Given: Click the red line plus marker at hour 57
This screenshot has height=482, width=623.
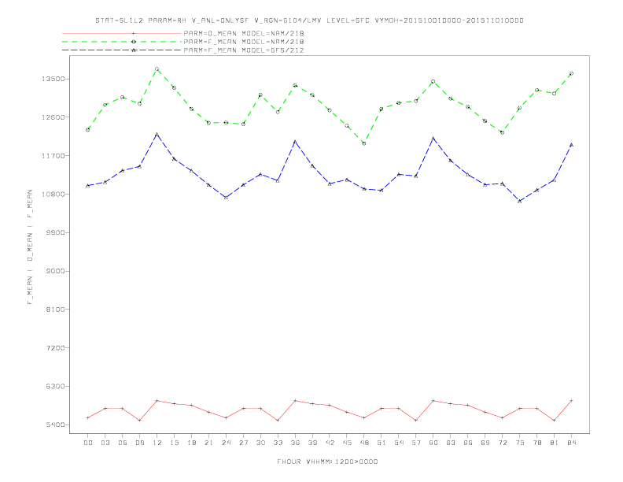Looking at the screenshot, I should [416, 421].
